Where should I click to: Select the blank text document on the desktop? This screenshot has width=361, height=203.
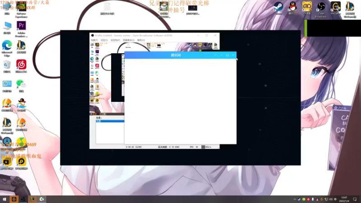(107, 9)
